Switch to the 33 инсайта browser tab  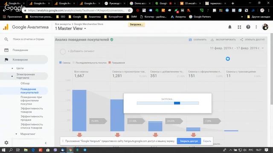(191, 3)
